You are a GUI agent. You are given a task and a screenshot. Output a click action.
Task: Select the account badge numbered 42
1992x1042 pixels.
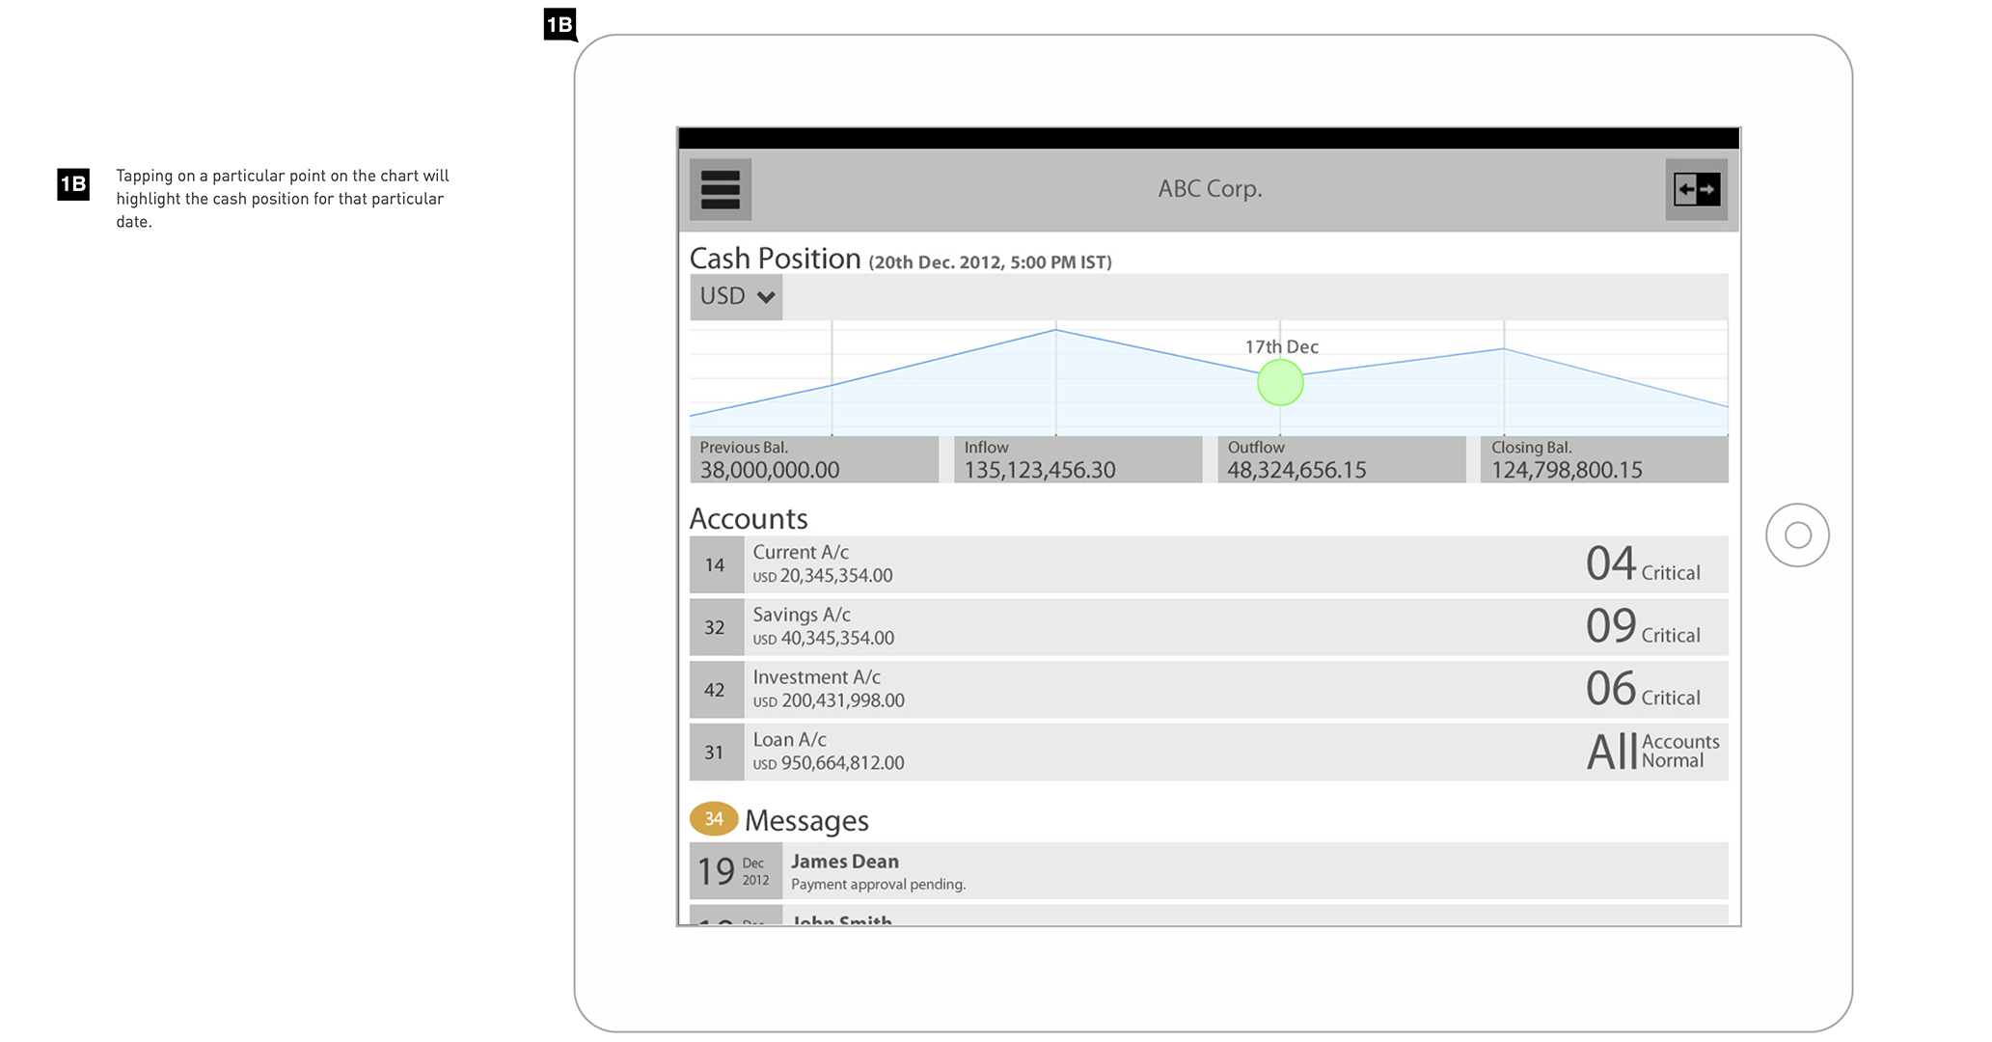pyautogui.click(x=716, y=689)
